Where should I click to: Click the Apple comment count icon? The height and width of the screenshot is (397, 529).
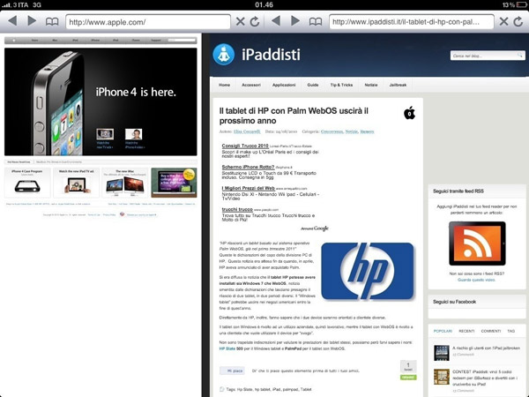click(x=410, y=113)
